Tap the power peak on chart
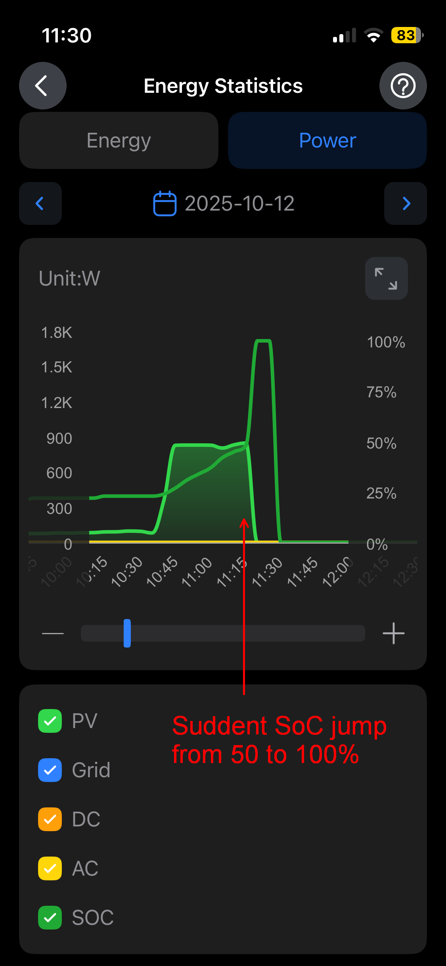Viewport: 446px width, 966px height. (263, 341)
